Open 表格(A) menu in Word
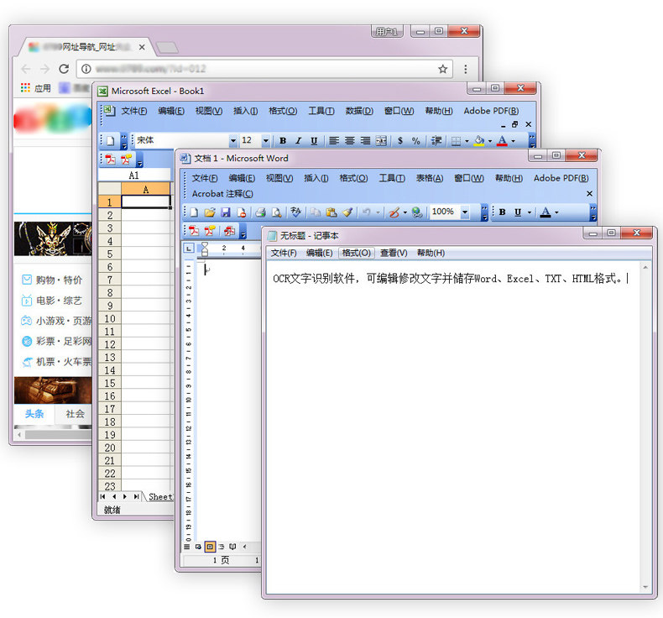663x618 pixels. point(430,178)
